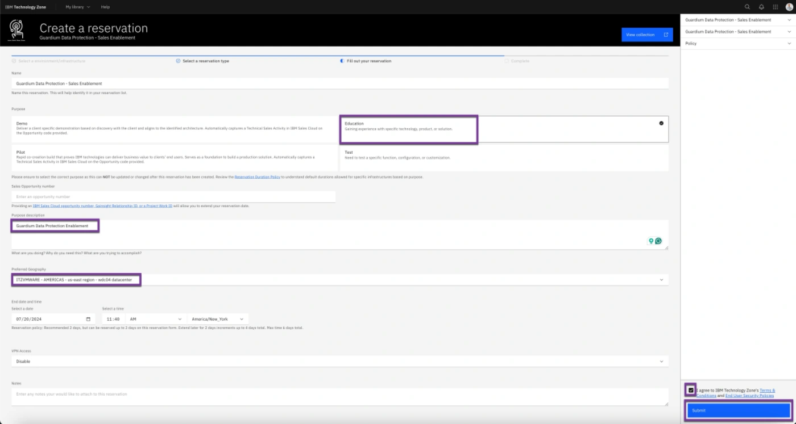This screenshot has height=424, width=796.
Task: Click the Notes text area
Action: [x=339, y=397]
